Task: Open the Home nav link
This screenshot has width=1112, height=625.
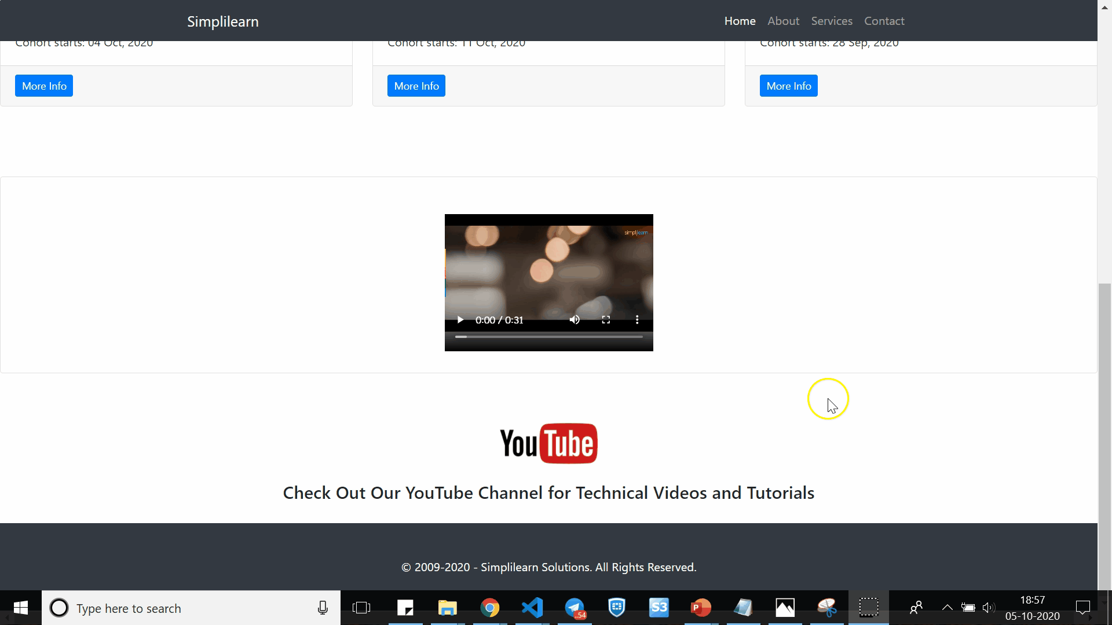Action: pyautogui.click(x=740, y=21)
